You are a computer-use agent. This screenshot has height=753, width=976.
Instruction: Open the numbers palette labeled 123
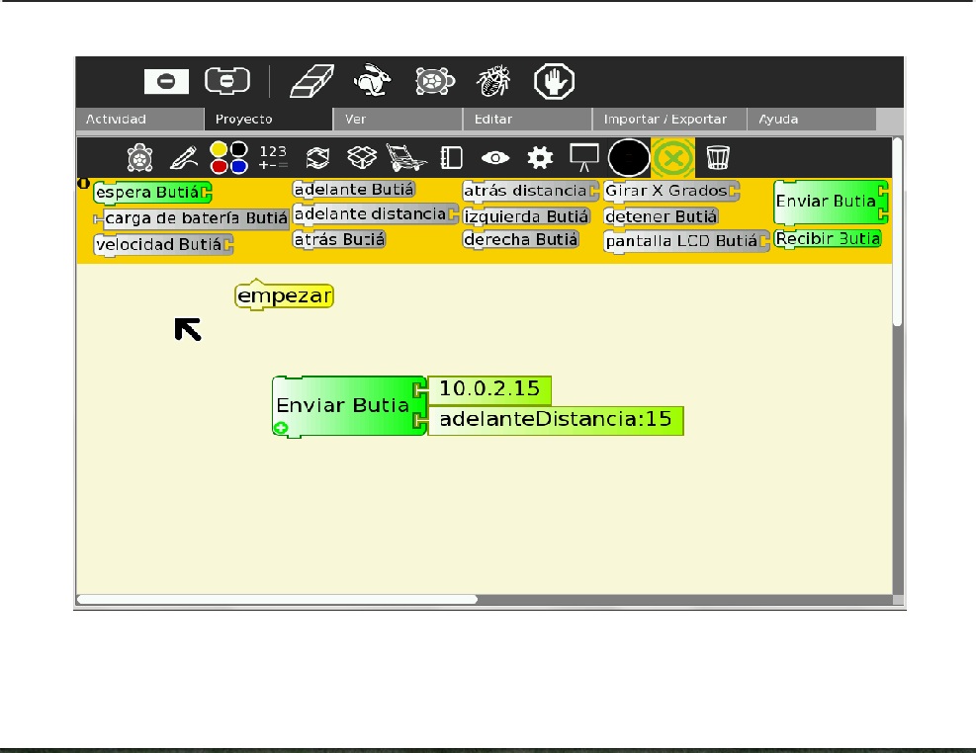pos(273,157)
